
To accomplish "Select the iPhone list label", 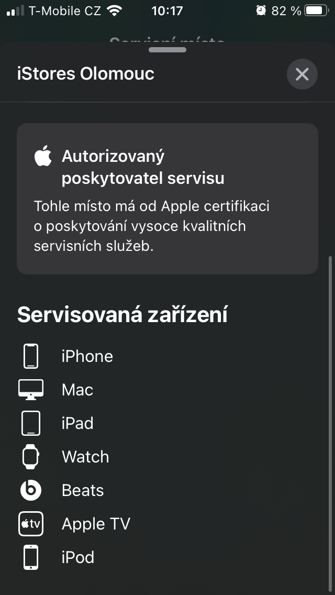I will [x=87, y=356].
